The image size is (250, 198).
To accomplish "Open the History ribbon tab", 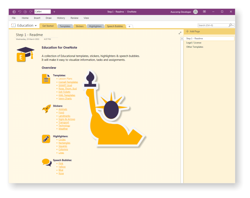I will click(x=61, y=18).
